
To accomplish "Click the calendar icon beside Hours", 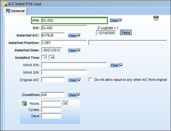I will coord(24,103).
